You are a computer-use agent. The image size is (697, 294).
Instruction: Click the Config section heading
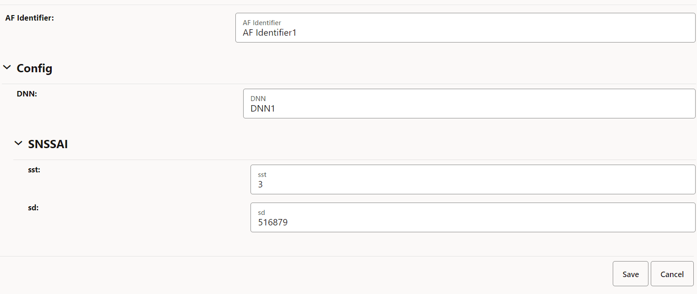[x=34, y=68]
